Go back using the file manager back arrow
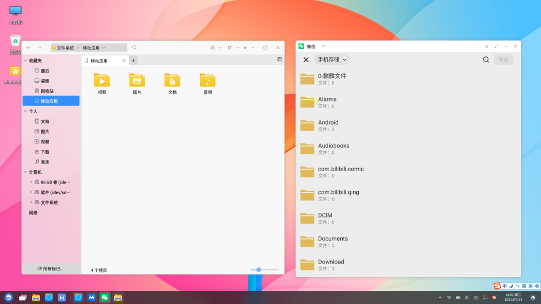 click(29, 47)
